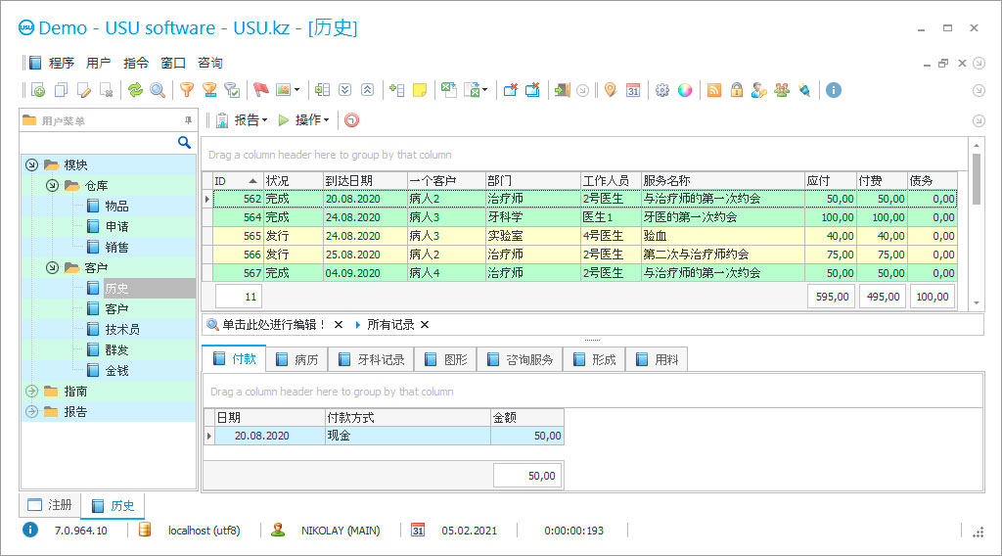Switch to the 牙科记录 tab
Viewport: 1002px width, 556px height.
point(371,359)
